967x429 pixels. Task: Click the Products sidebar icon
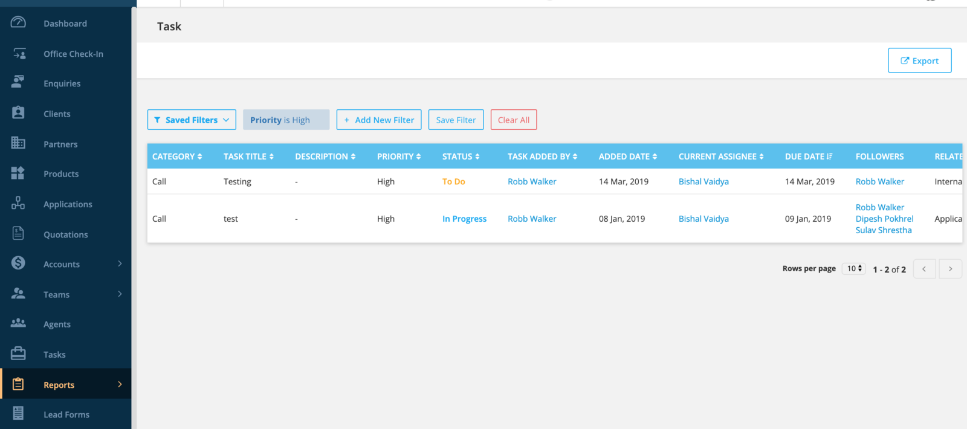(18, 173)
